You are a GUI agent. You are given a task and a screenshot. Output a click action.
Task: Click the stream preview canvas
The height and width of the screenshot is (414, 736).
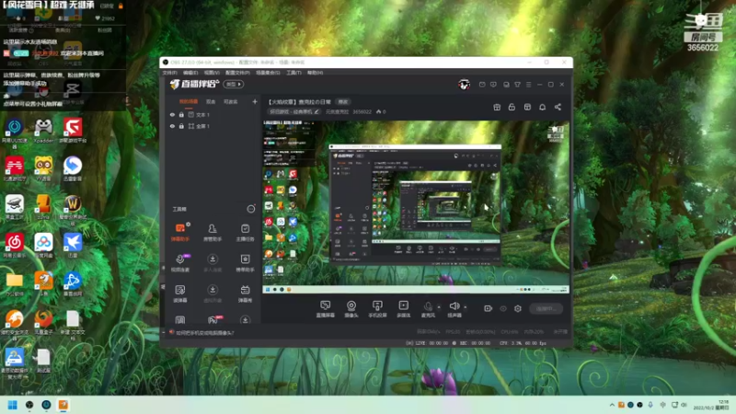tap(416, 207)
